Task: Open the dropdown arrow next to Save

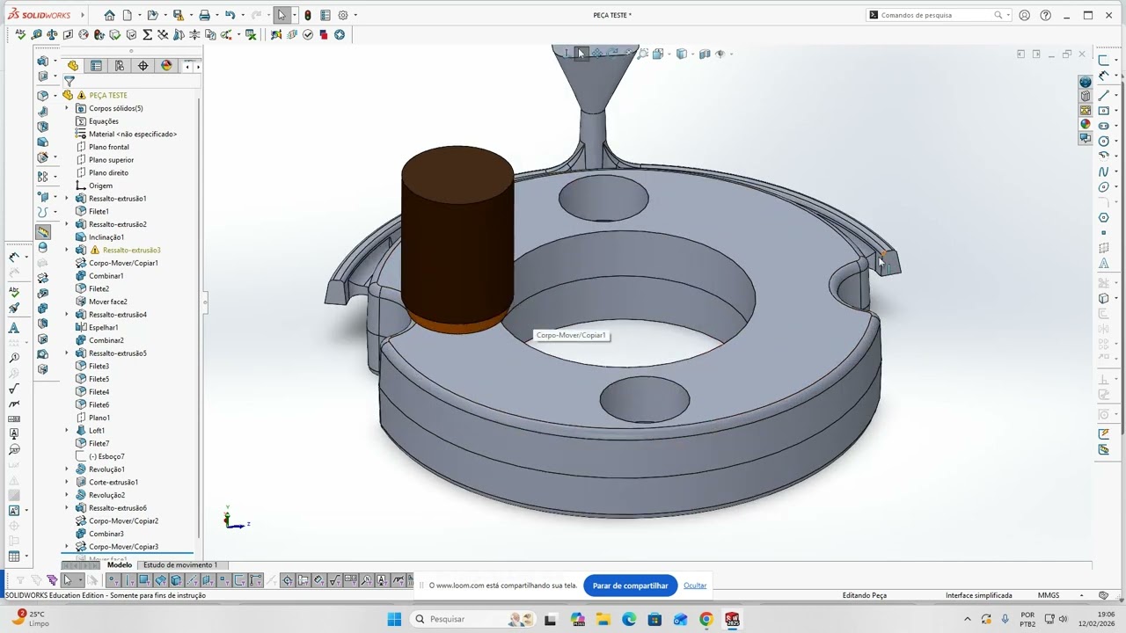Action: pos(191,15)
